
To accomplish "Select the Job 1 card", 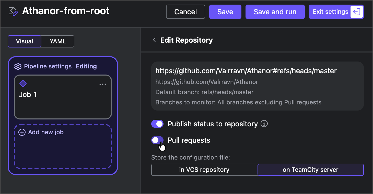I will (63, 97).
